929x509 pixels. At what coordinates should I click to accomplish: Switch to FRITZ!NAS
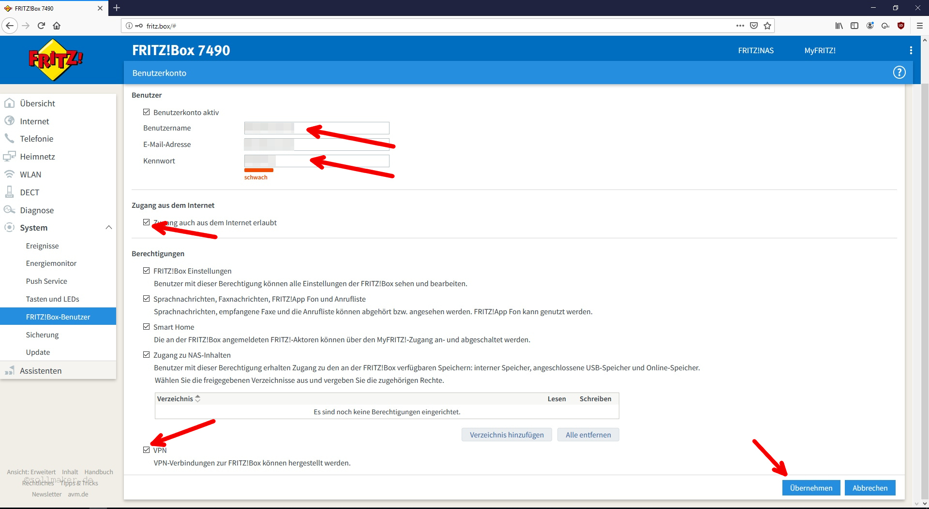(755, 50)
